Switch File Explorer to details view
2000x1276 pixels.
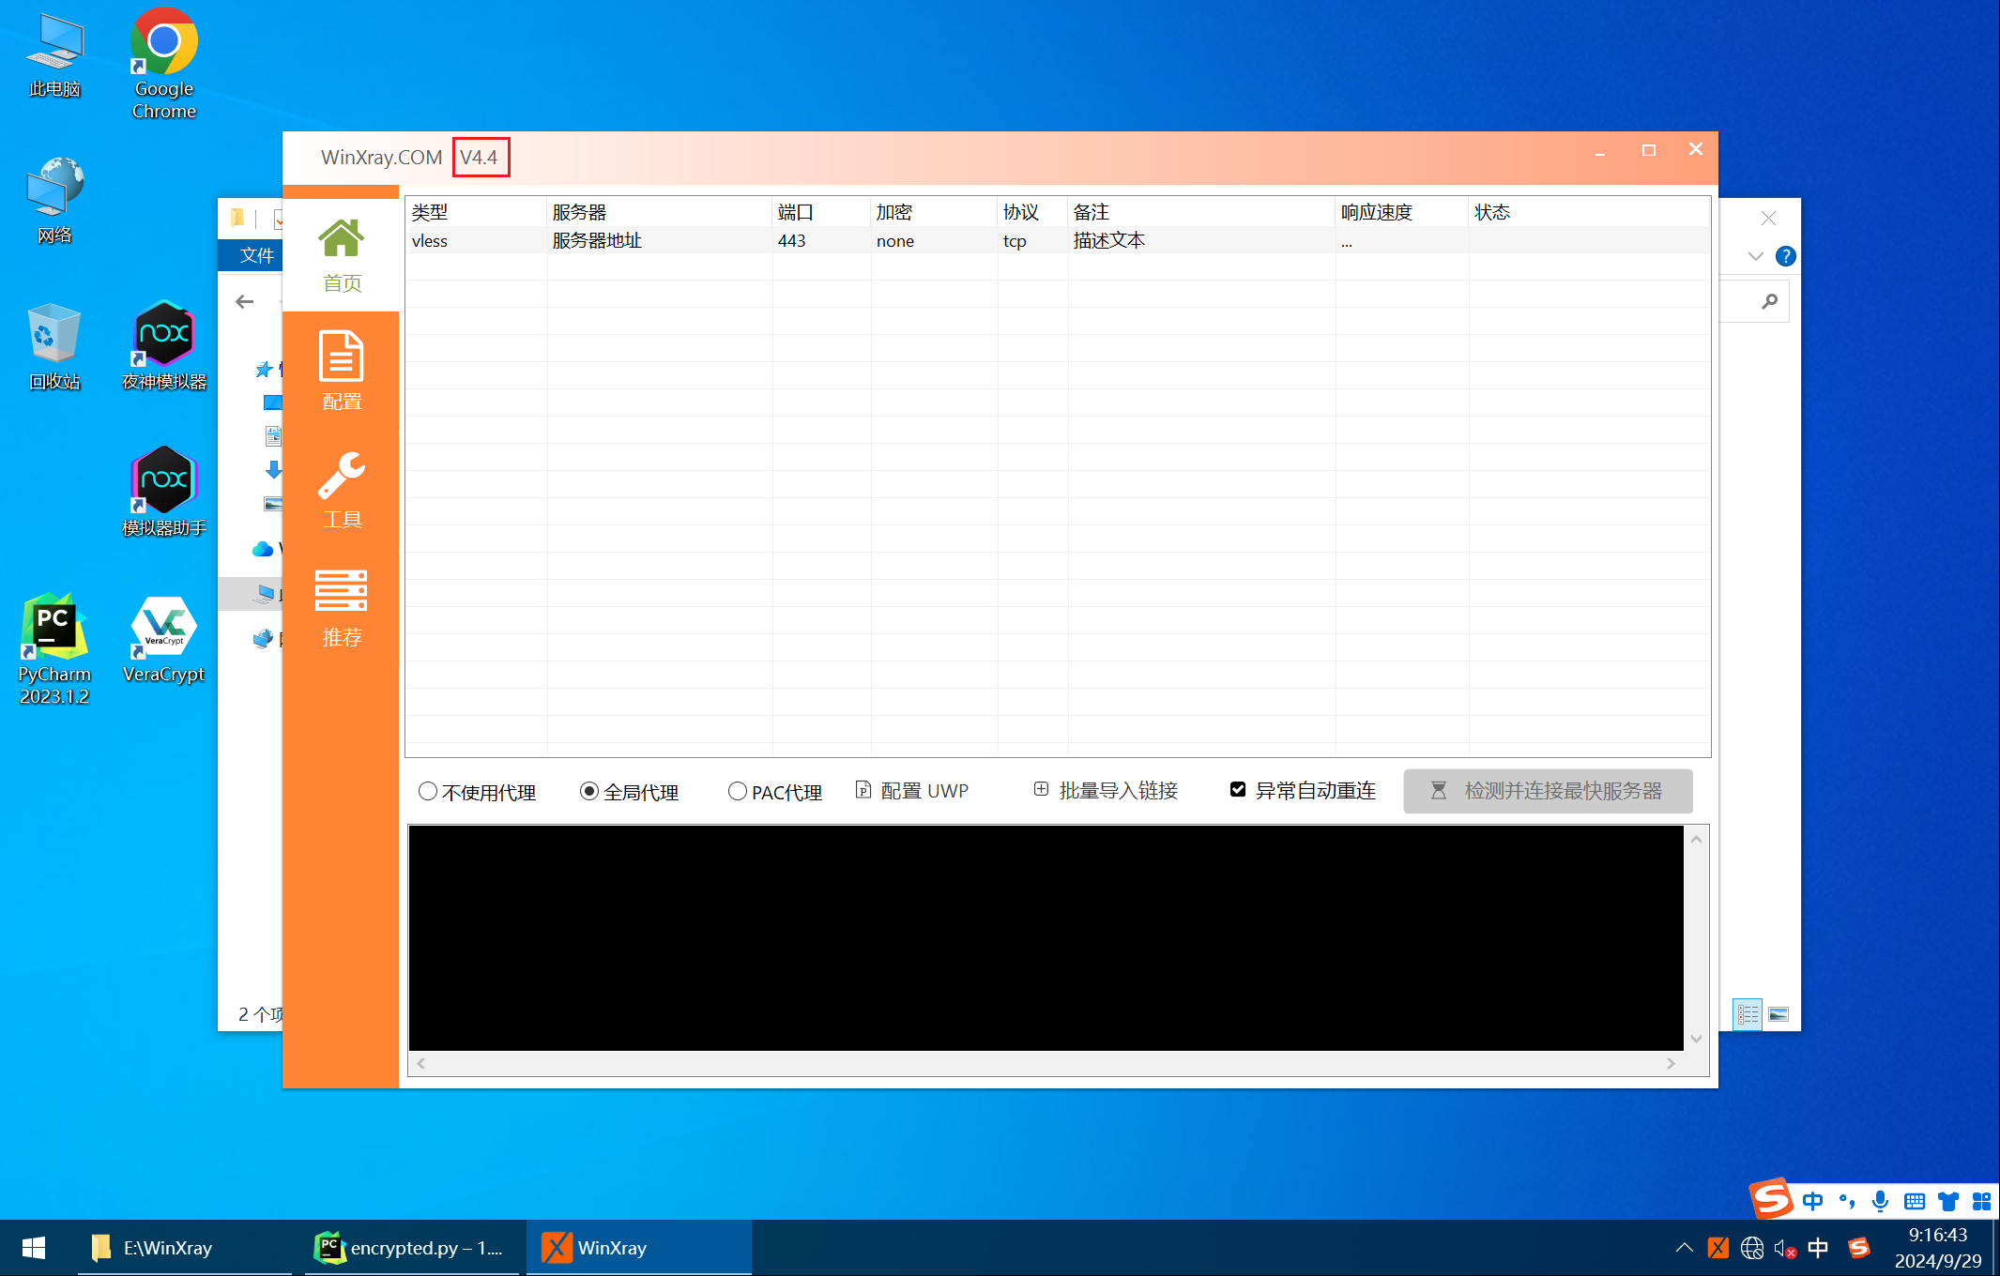(1748, 1014)
